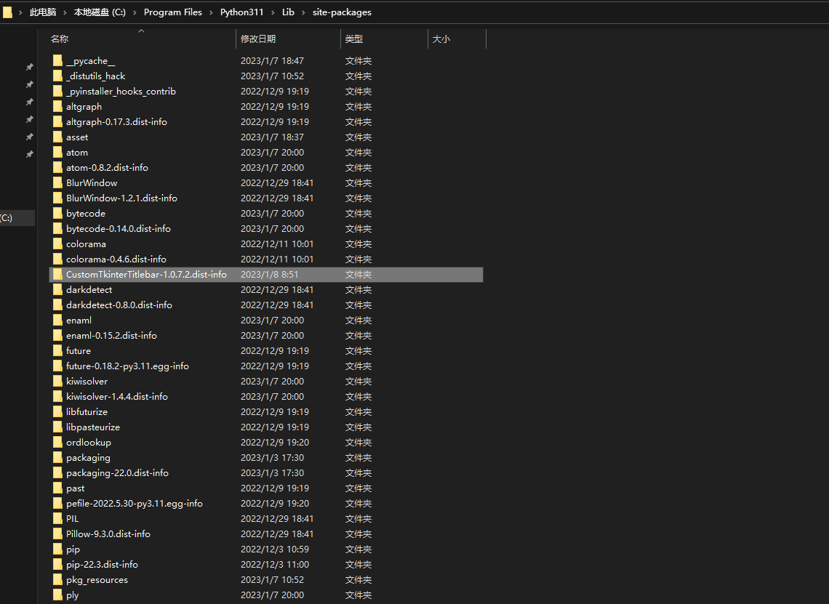Open the PIL folder icon
Viewport: 829px width, 604px height.
pos(57,518)
